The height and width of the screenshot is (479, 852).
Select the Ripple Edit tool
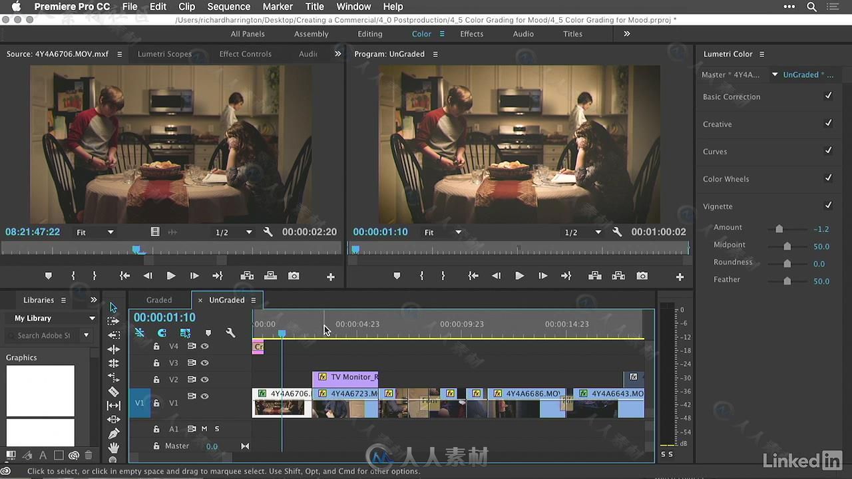click(x=113, y=349)
